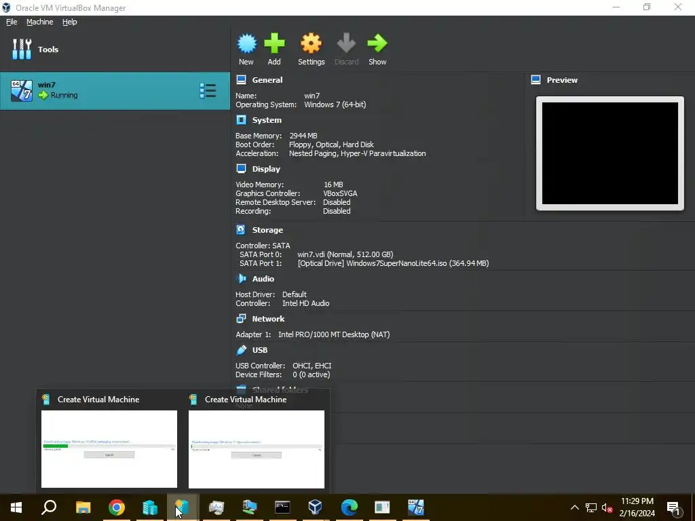This screenshot has width=695, height=521.
Task: Click the USB section icon
Action: pos(241,350)
